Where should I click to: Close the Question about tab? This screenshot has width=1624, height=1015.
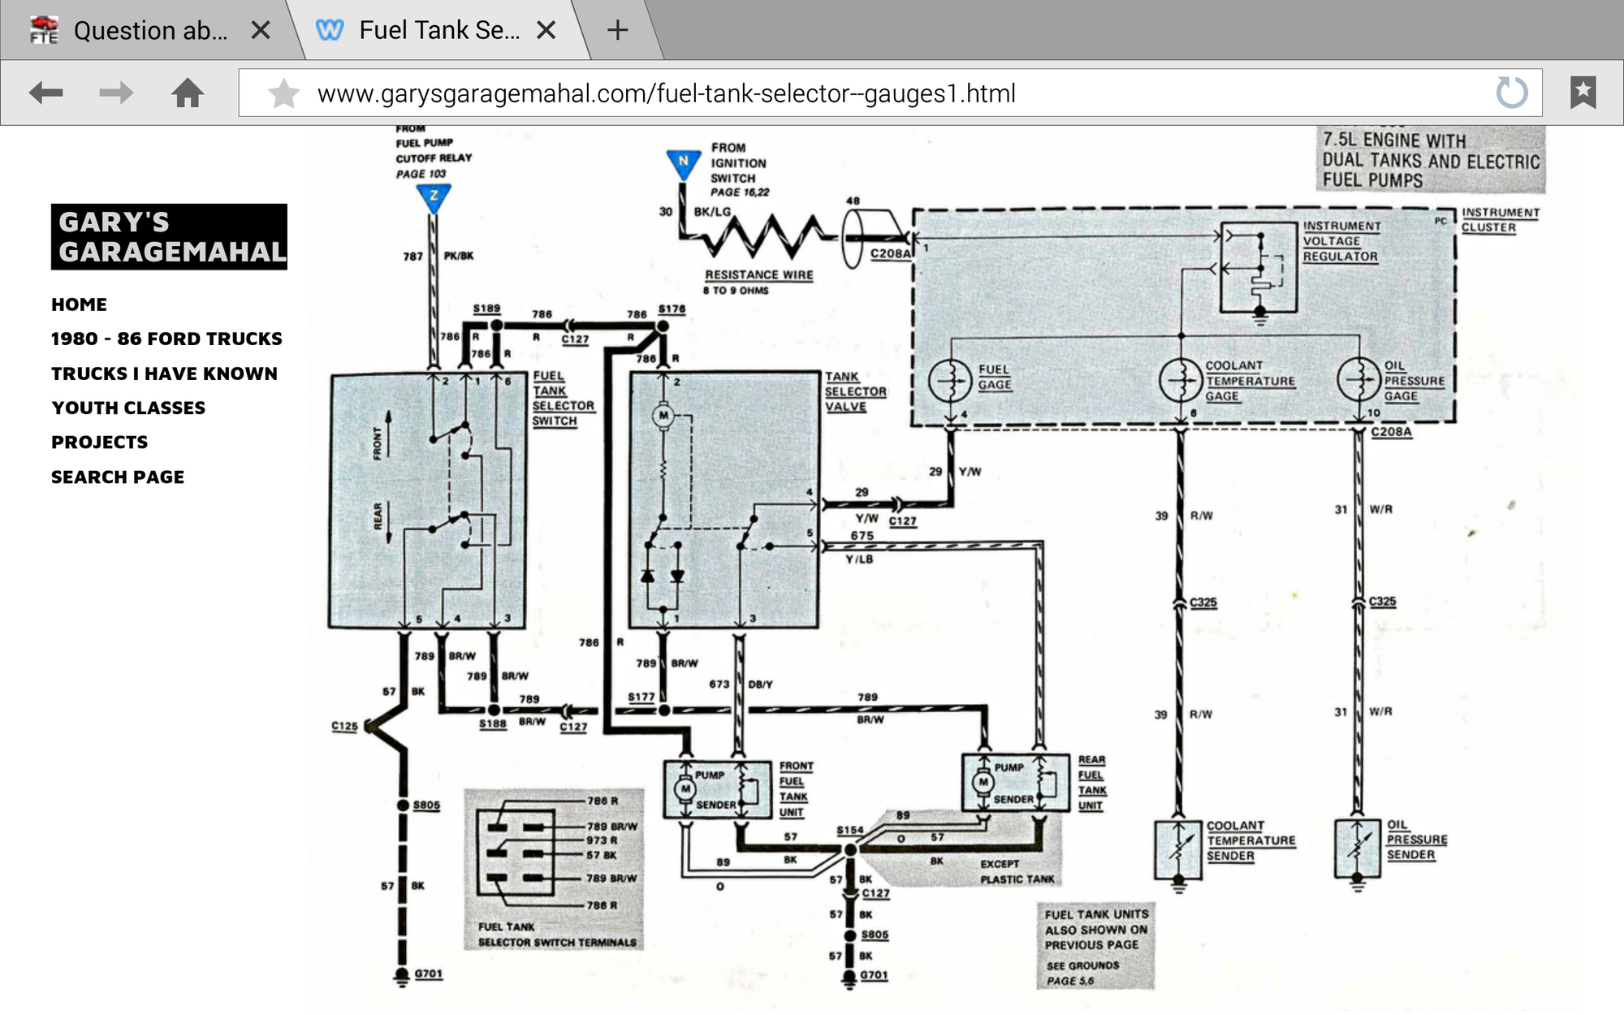coord(261,29)
